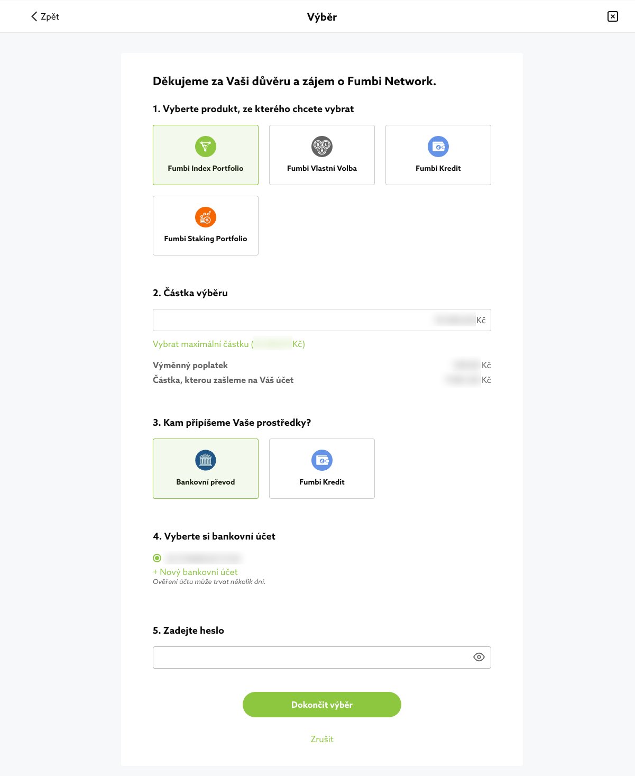
Task: Select the bank account radio button
Action: 157,558
